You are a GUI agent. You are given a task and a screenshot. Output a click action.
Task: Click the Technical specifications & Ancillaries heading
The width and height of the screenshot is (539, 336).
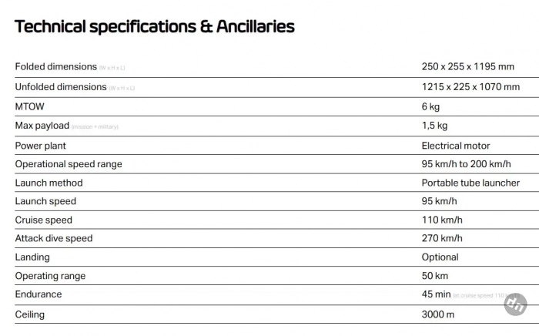click(x=154, y=26)
